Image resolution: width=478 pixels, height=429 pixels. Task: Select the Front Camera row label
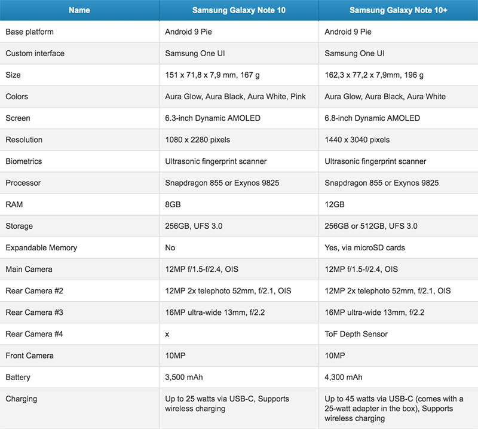[29, 356]
